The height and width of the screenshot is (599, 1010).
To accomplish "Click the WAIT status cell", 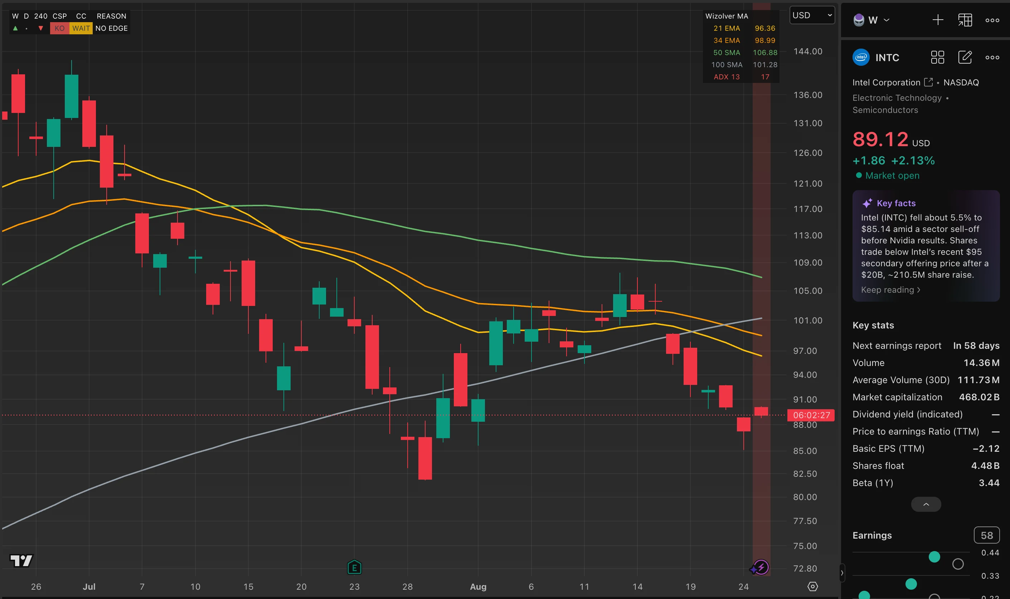I will click(x=81, y=28).
